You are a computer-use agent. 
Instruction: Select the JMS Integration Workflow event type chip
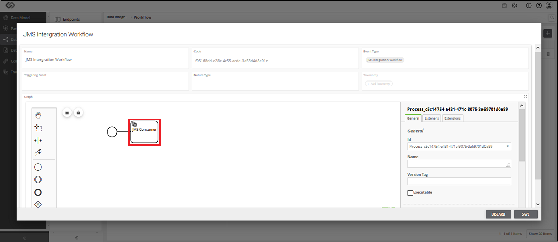click(385, 60)
